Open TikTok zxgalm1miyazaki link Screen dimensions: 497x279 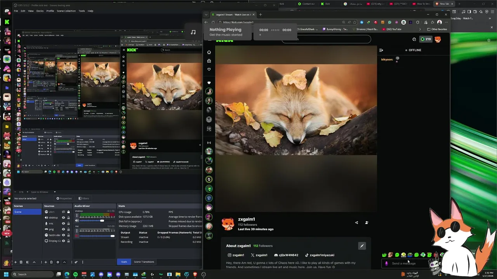(x=320, y=255)
